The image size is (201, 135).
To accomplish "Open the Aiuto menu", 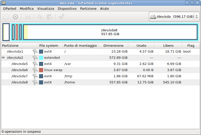I will click(x=104, y=8).
